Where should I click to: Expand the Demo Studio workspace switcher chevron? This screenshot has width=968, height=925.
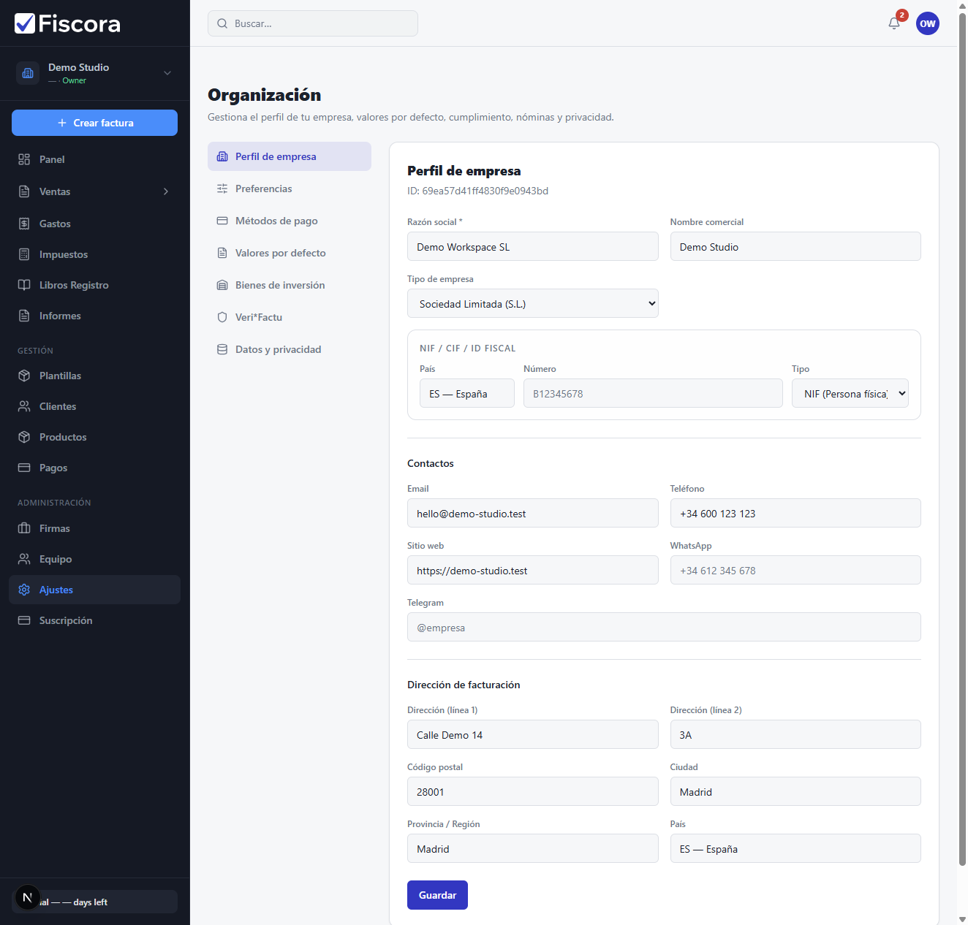point(167,73)
